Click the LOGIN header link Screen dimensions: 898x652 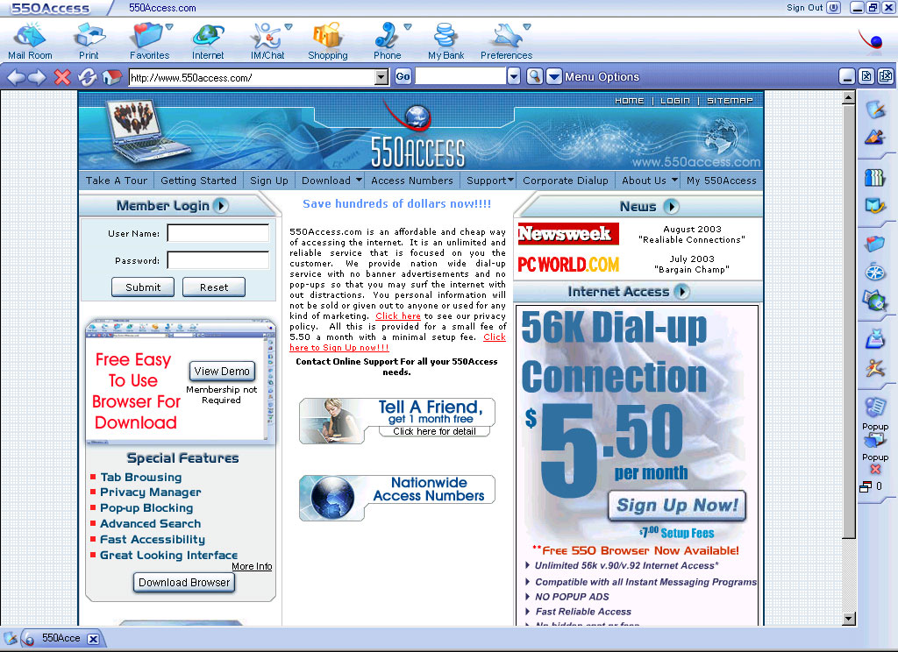pyautogui.click(x=675, y=101)
